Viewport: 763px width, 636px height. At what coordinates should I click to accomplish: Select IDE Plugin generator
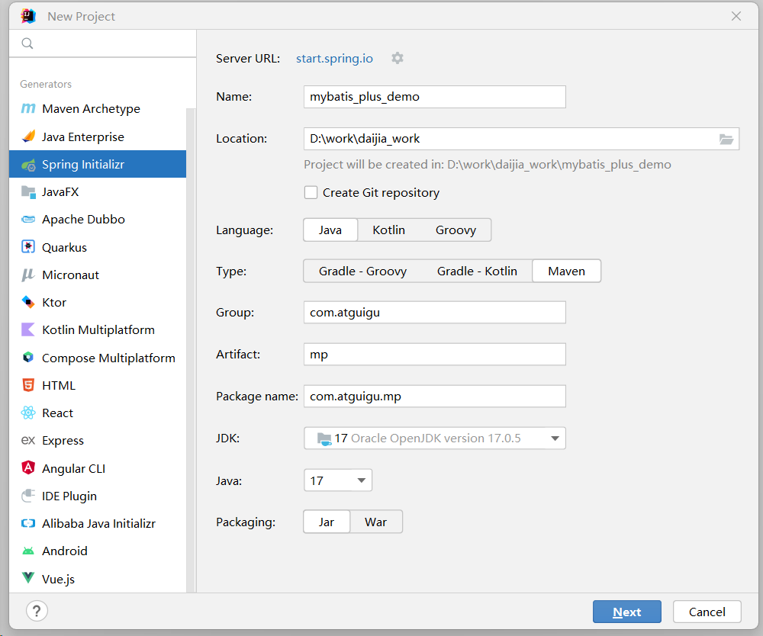pos(98,496)
